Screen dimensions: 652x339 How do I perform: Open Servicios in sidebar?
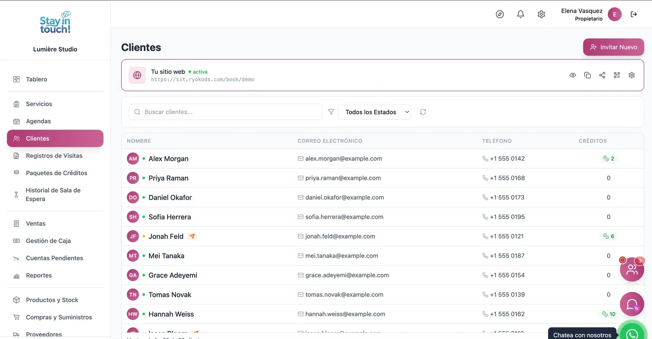[x=55, y=104]
